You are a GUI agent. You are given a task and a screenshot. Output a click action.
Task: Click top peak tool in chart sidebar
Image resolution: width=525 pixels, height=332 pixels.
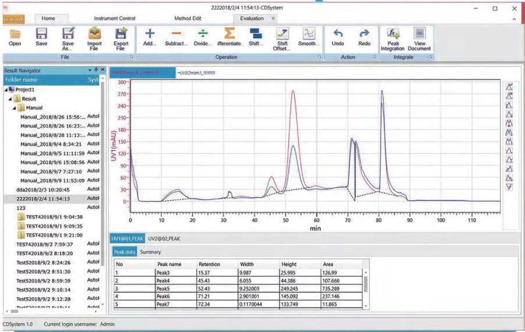pos(509,87)
